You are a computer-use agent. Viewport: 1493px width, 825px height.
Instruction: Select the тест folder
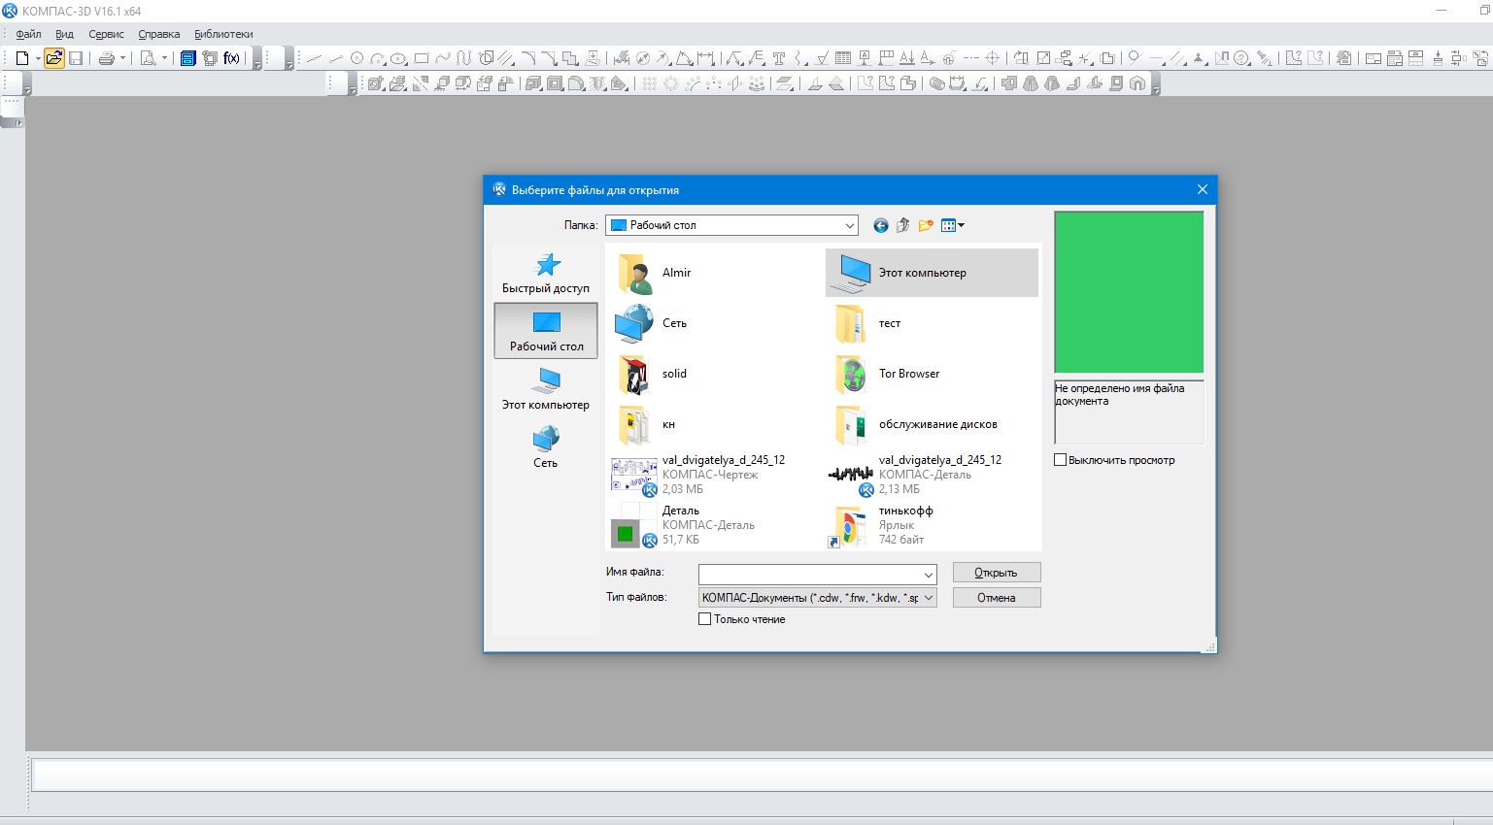coord(932,323)
